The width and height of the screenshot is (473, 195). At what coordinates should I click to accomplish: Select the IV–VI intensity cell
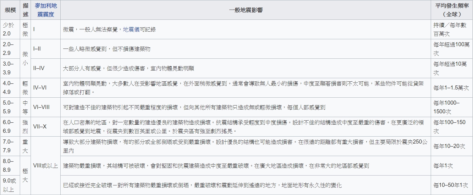(46, 88)
